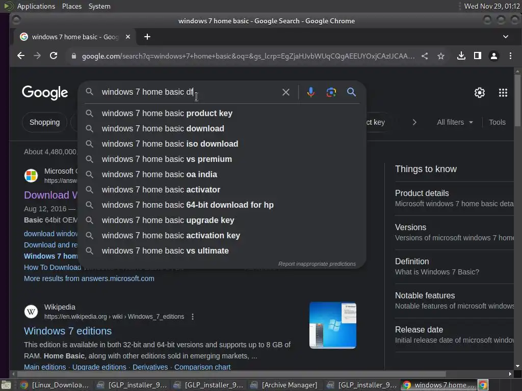Open the All filters dropdown
The image size is (522, 391).
click(x=455, y=122)
